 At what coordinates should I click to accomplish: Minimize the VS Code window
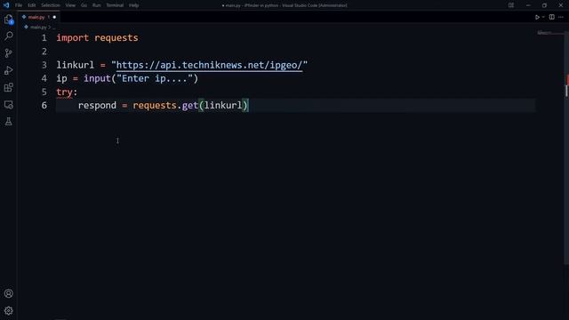pos(528,5)
